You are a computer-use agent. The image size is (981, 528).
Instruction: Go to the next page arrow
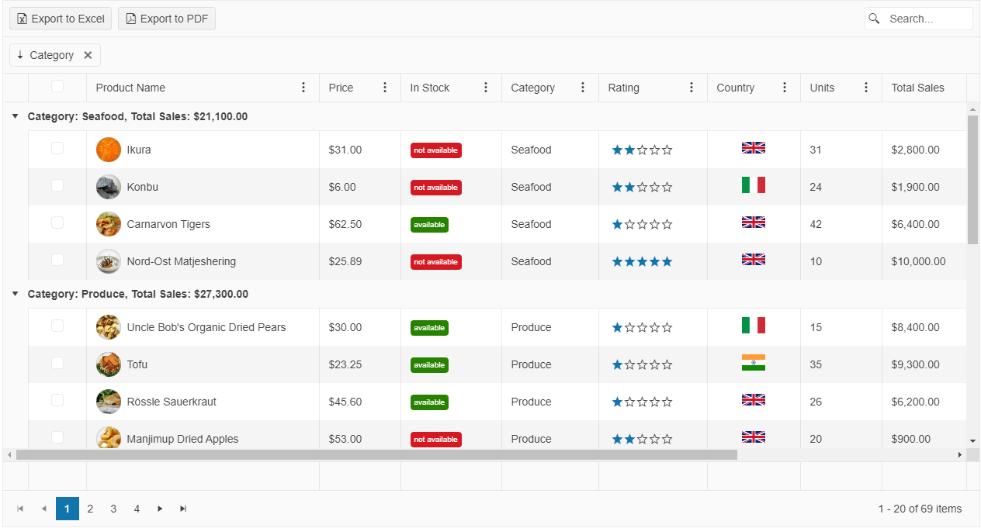tap(160, 509)
